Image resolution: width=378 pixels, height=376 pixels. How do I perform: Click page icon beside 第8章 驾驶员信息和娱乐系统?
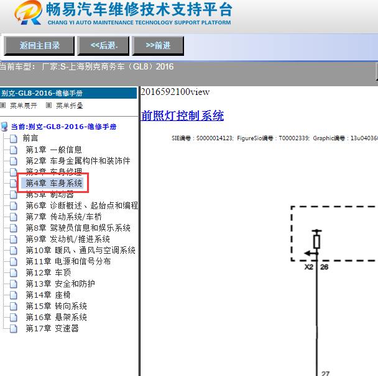pos(14,228)
